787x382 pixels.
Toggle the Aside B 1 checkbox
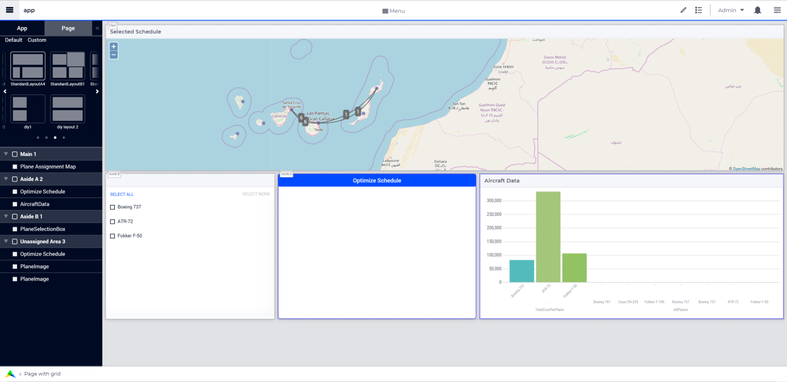coord(15,217)
